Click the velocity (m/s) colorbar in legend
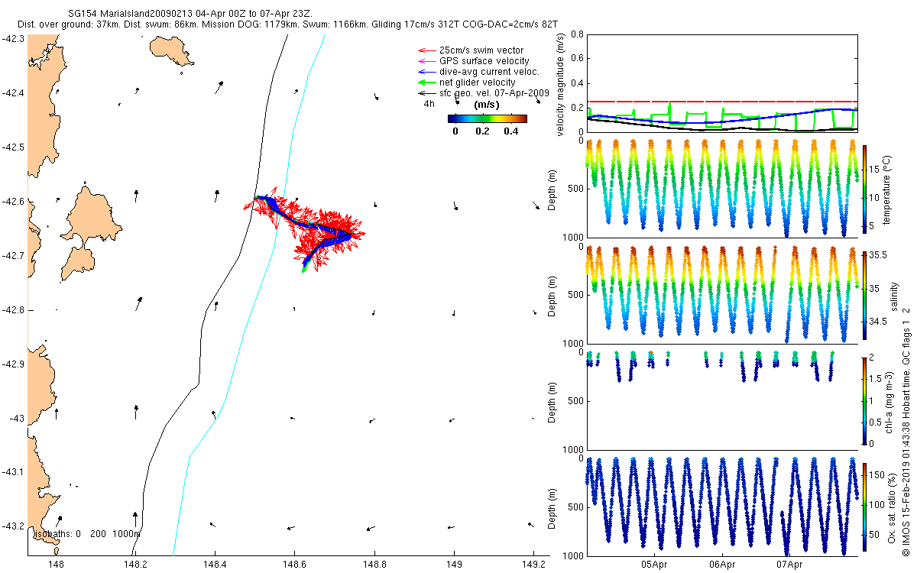This screenshot has width=917, height=573. (487, 118)
